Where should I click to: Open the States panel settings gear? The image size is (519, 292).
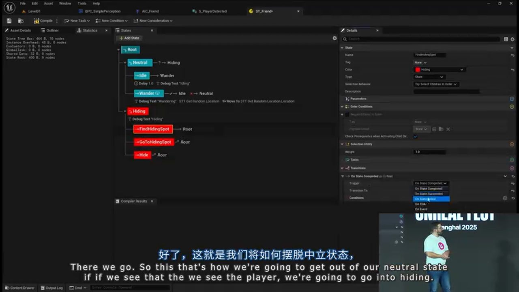(x=335, y=38)
